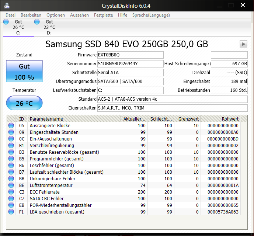Open the Hilfe menu
This screenshot has height=236, width=254.
coord(123,15)
